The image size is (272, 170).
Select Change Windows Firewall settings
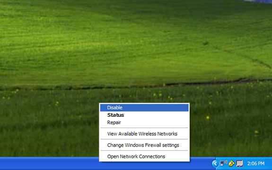click(x=144, y=145)
